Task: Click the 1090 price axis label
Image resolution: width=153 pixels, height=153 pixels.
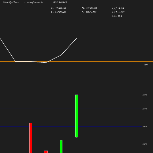Action: 144,95
